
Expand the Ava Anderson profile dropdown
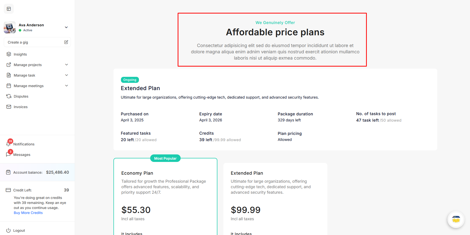pyautogui.click(x=66, y=27)
